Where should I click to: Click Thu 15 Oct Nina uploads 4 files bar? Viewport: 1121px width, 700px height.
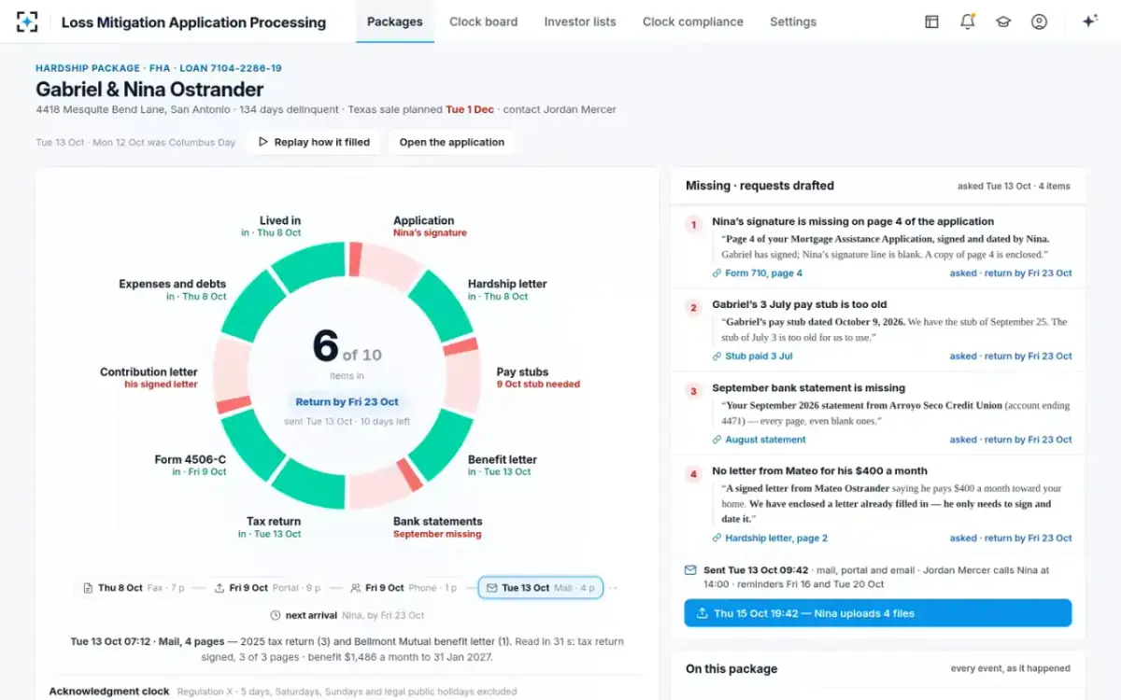pyautogui.click(x=878, y=613)
